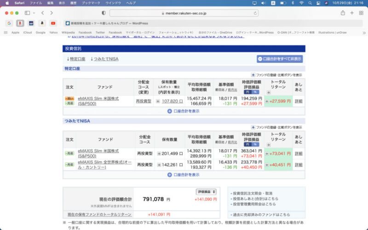Image resolution: width=368 pixels, height=230 pixels.
Task: Open the ブックマーク menu
Action: (x=91, y=3)
